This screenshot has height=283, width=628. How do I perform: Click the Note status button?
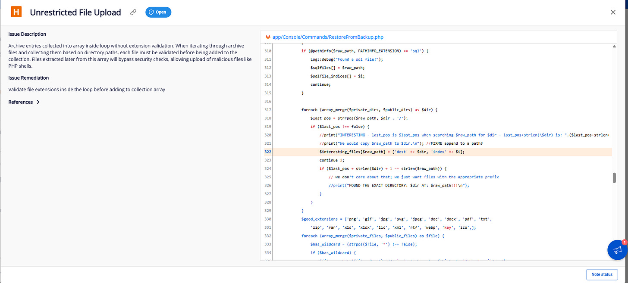(602, 274)
